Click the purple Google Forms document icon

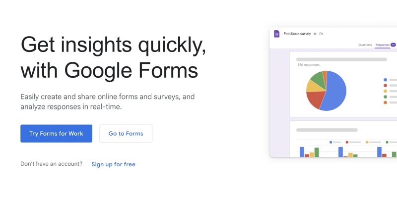click(277, 34)
